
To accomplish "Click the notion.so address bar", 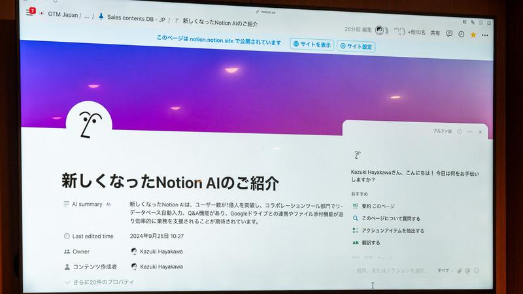I will tap(266, 12).
